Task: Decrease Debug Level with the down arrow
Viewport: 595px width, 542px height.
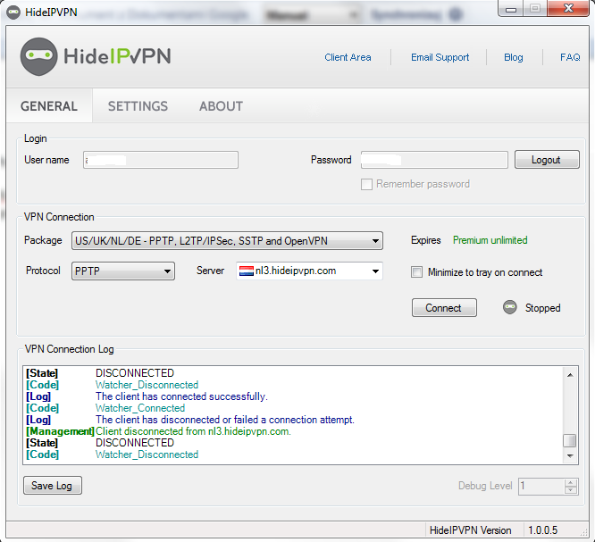Action: point(571,490)
